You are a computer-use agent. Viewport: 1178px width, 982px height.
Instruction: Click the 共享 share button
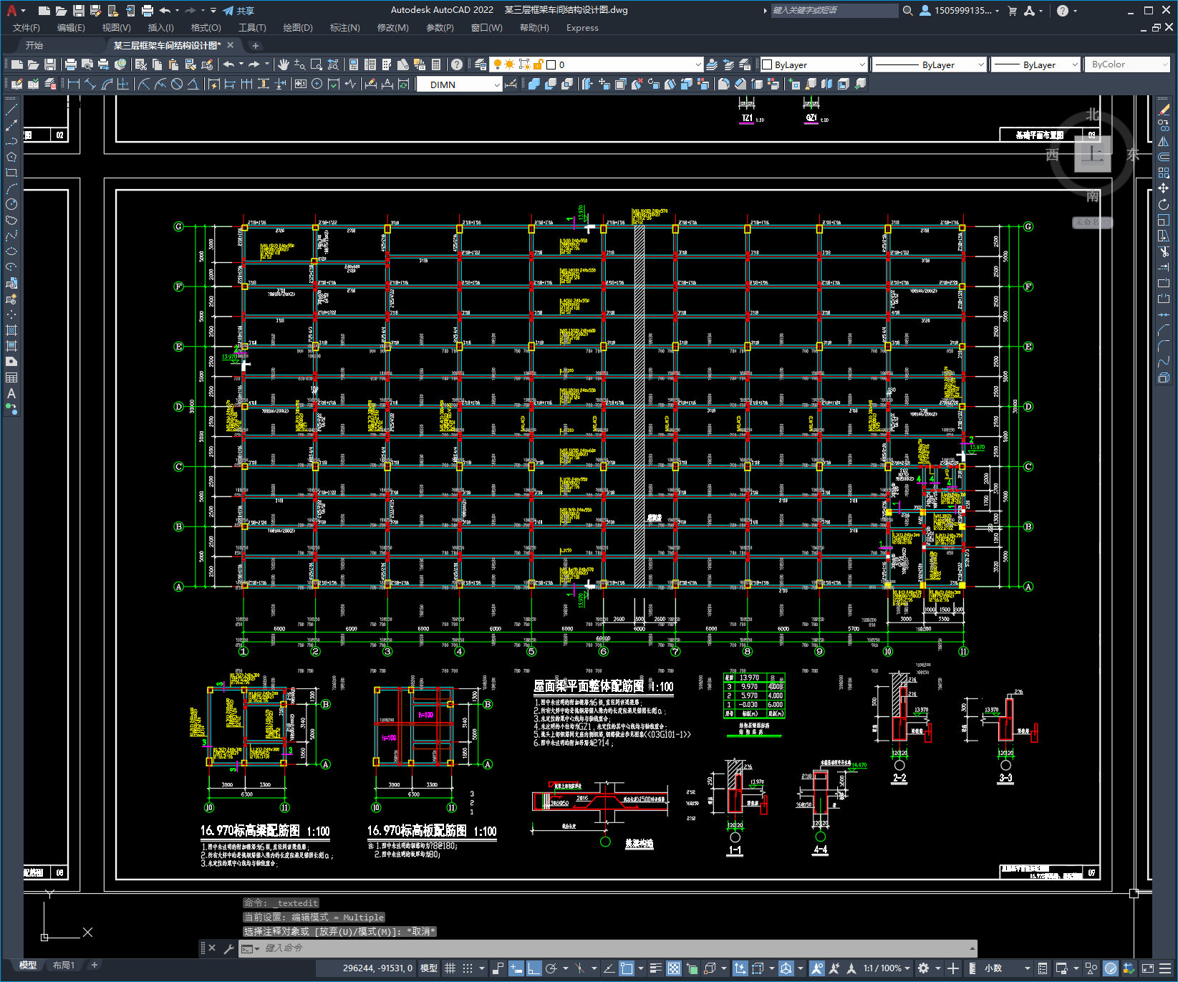pyautogui.click(x=238, y=11)
